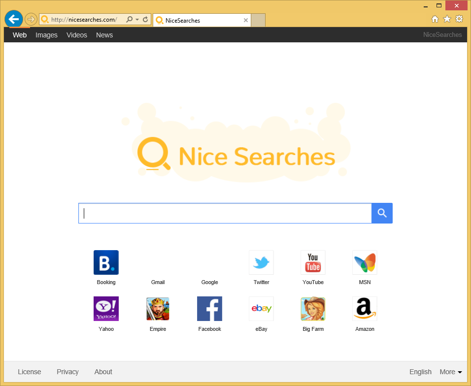Screen dimensions: 471x386
Task: Click the Google shortcut label
Action: tap(210, 282)
